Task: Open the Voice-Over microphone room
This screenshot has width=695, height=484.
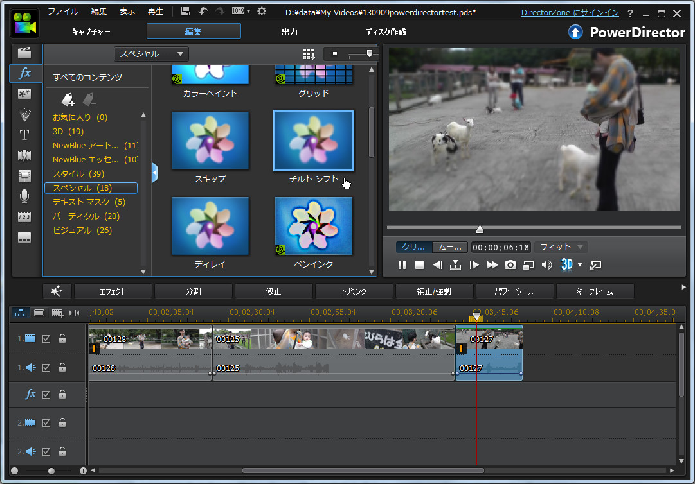Action: point(24,196)
